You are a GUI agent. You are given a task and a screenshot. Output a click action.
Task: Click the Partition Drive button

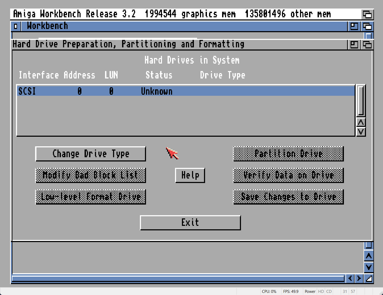288,154
